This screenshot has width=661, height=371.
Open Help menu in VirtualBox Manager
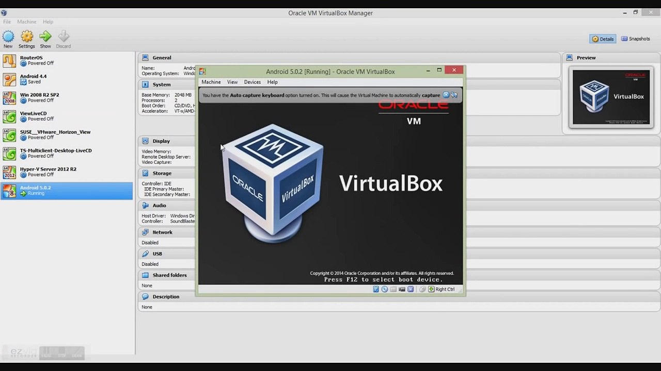coord(48,22)
